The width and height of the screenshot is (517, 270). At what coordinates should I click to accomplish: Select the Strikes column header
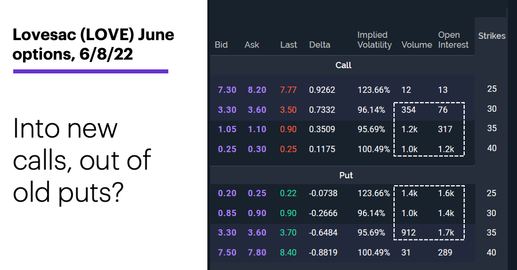tap(492, 36)
